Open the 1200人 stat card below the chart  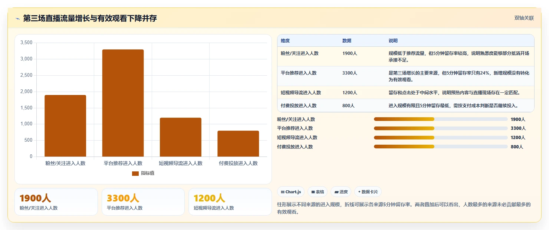[x=230, y=202]
